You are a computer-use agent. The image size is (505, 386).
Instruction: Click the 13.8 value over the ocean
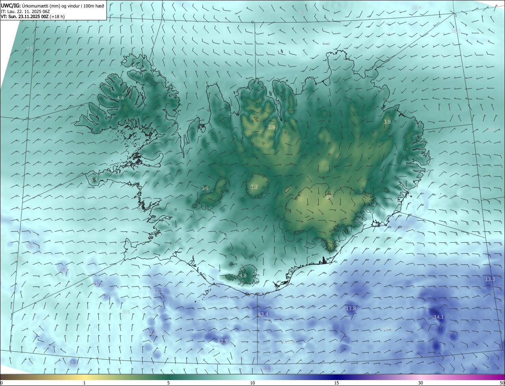tap(351, 309)
